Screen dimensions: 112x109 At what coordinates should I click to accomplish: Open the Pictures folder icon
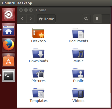coord(38,73)
